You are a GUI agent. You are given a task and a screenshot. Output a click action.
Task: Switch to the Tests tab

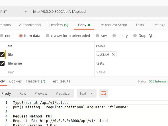[140, 25]
